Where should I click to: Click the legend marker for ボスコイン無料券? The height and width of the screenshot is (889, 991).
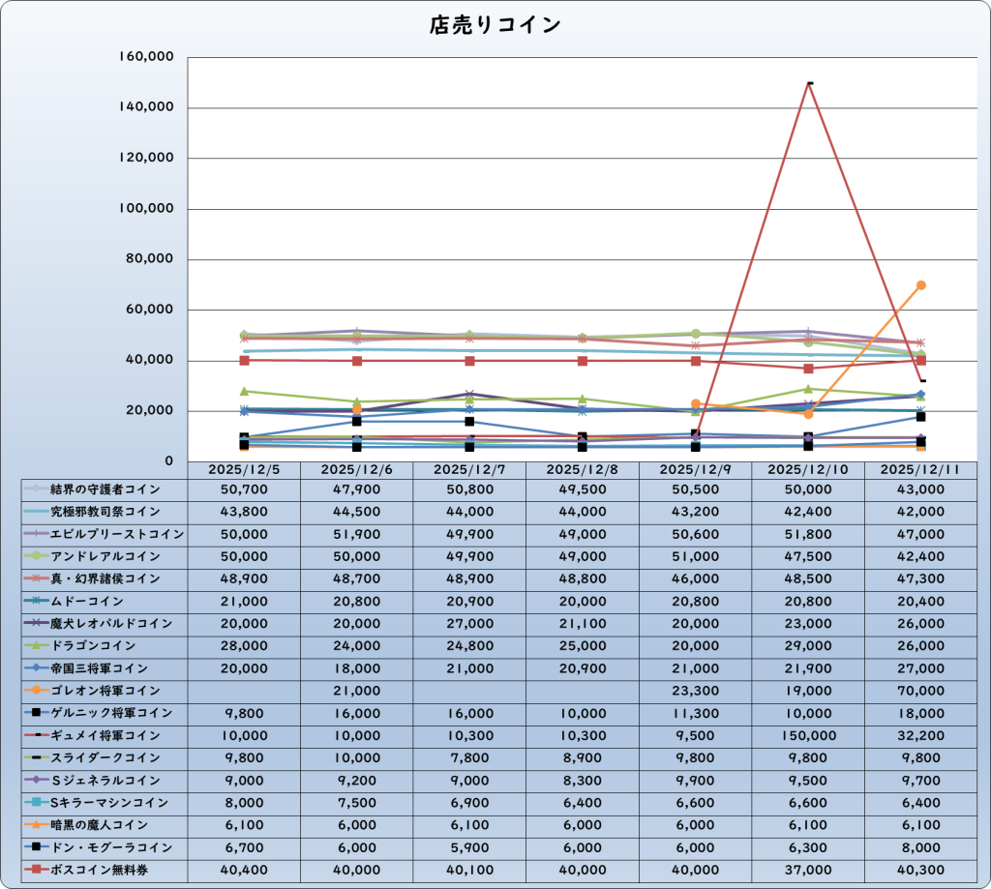[36, 870]
